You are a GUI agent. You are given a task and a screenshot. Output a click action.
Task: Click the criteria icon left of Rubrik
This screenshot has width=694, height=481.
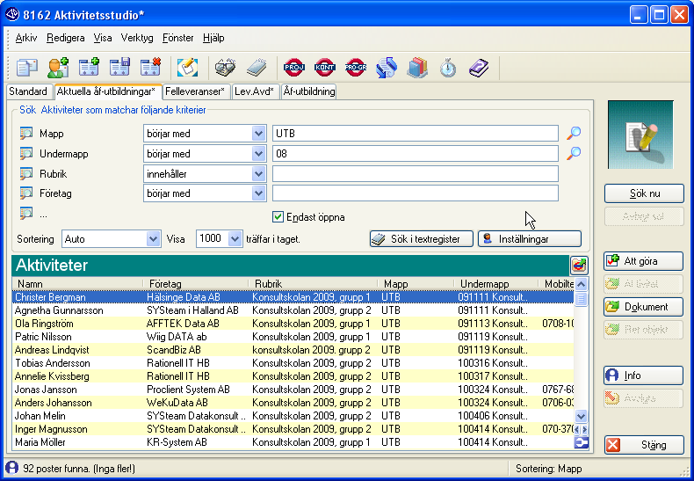click(26, 173)
